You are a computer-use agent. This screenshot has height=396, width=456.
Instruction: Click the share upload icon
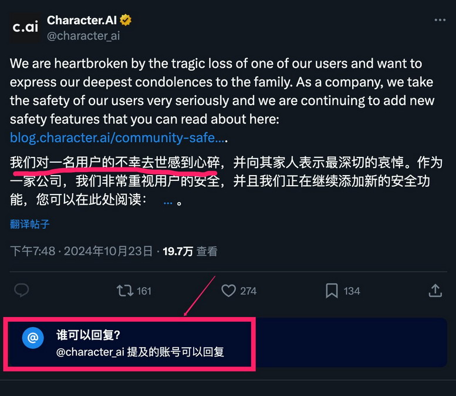tap(435, 290)
